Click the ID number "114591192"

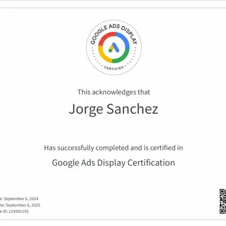[19, 211]
